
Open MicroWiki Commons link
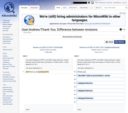[9, 77]
